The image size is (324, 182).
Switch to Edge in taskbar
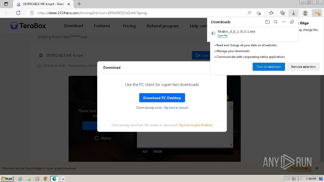coord(54,179)
